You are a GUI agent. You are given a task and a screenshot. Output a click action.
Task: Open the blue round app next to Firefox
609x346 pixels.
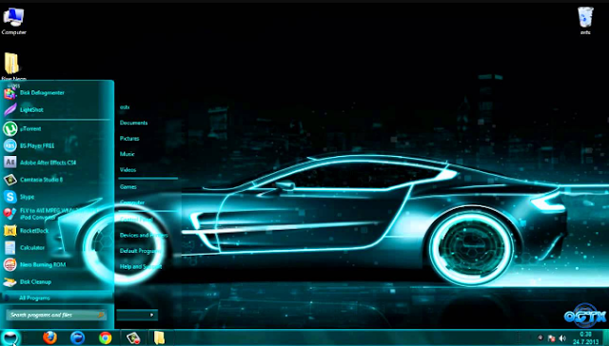tap(77, 337)
